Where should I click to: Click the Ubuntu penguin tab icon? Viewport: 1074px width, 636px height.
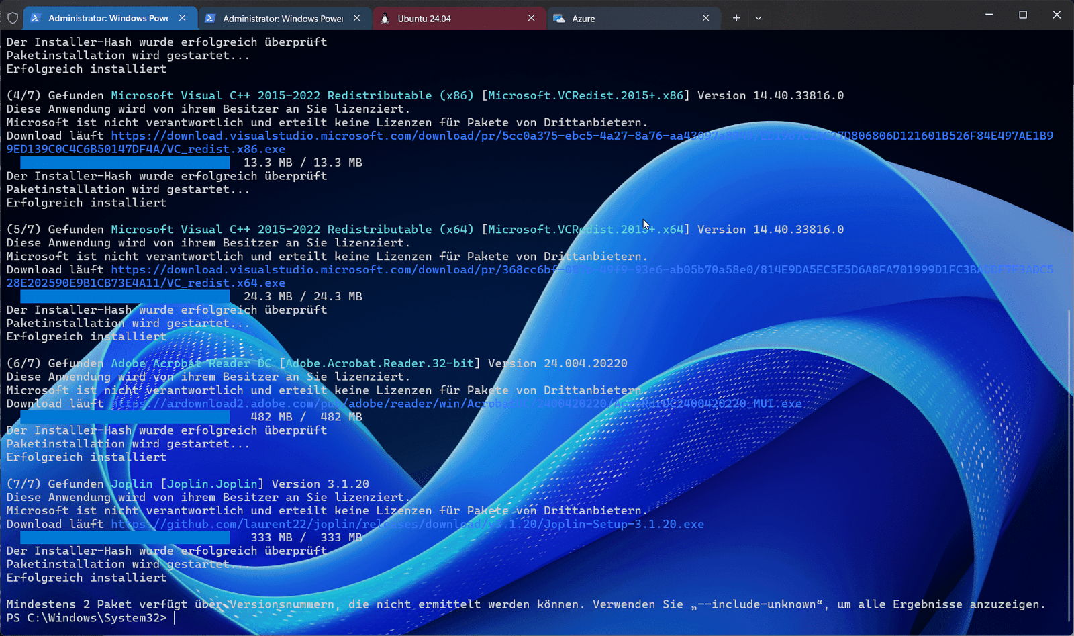click(x=385, y=19)
